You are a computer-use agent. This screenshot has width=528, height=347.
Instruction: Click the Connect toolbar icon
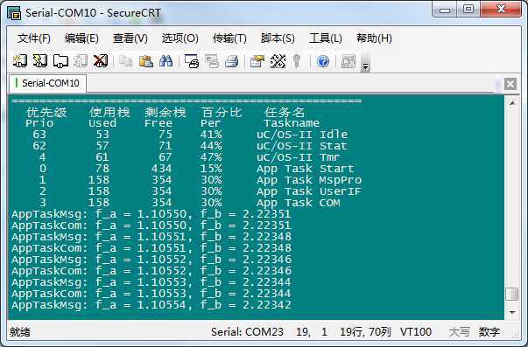pyautogui.click(x=20, y=61)
